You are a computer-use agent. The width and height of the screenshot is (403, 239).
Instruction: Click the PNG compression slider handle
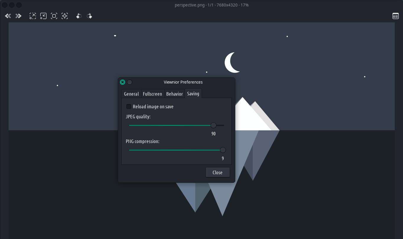tap(223, 150)
